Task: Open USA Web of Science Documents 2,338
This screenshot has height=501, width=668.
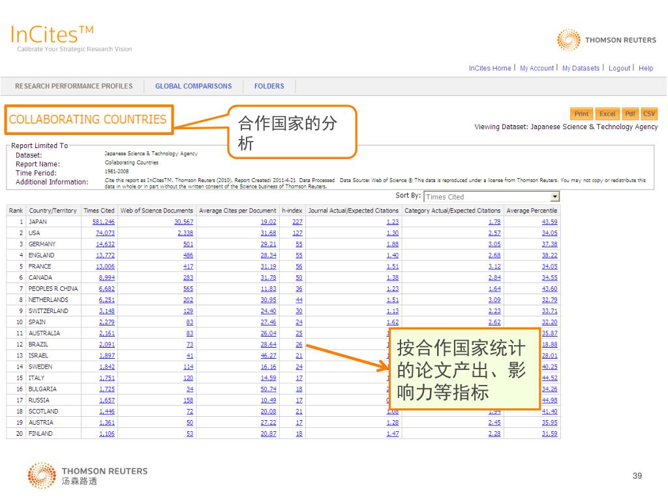Action: [185, 233]
